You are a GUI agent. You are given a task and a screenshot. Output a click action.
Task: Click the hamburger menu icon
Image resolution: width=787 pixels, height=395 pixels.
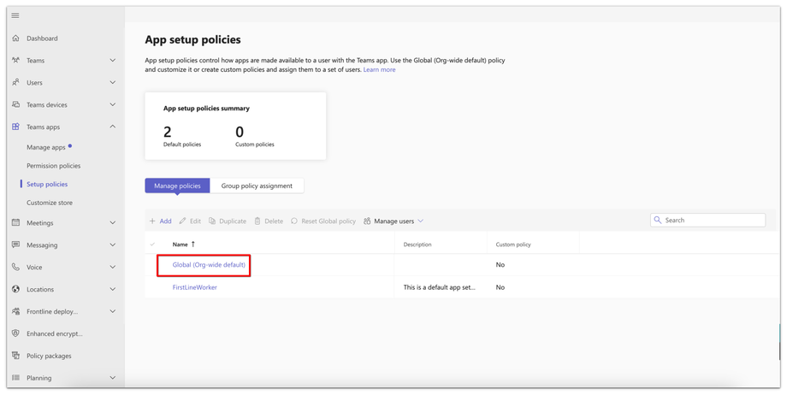point(15,15)
